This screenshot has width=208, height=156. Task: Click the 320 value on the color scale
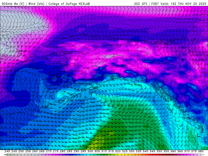click(118, 151)
